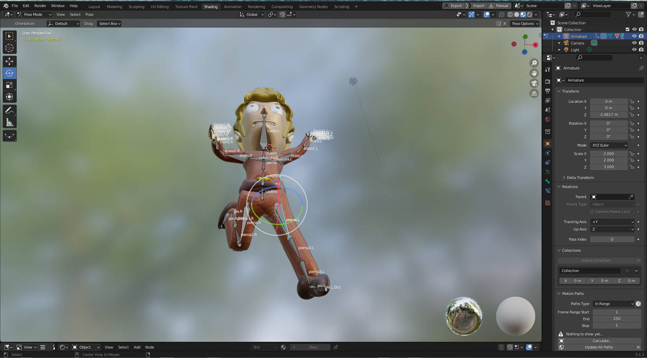The height and width of the screenshot is (358, 647).
Task: Open the Render menu
Action: tap(40, 5)
